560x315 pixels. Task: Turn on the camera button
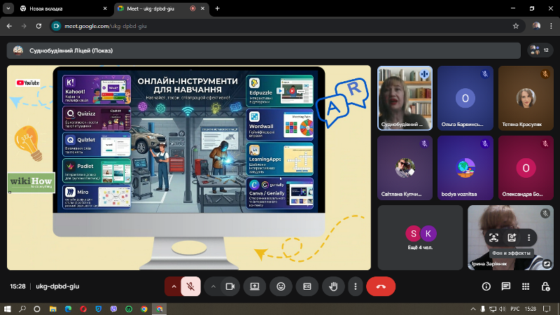[x=230, y=286]
